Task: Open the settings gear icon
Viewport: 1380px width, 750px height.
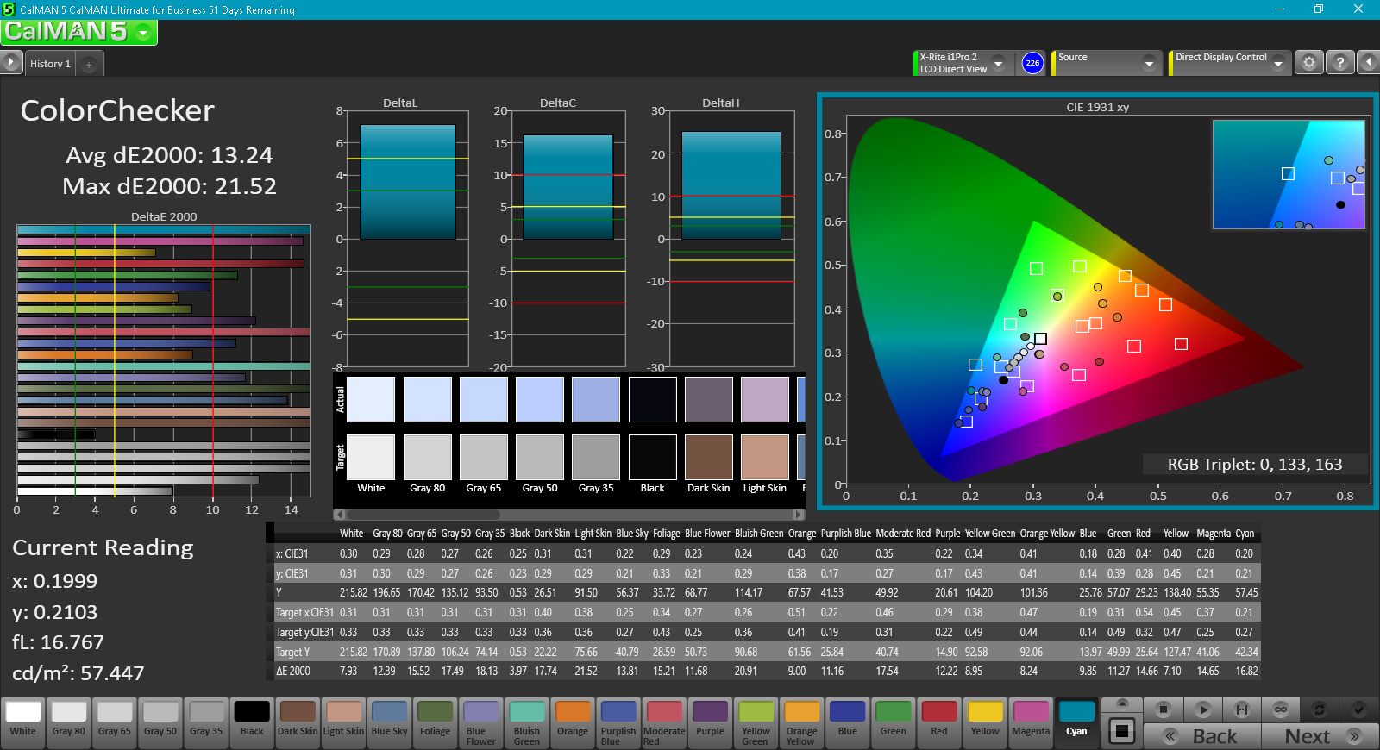Action: point(1309,63)
